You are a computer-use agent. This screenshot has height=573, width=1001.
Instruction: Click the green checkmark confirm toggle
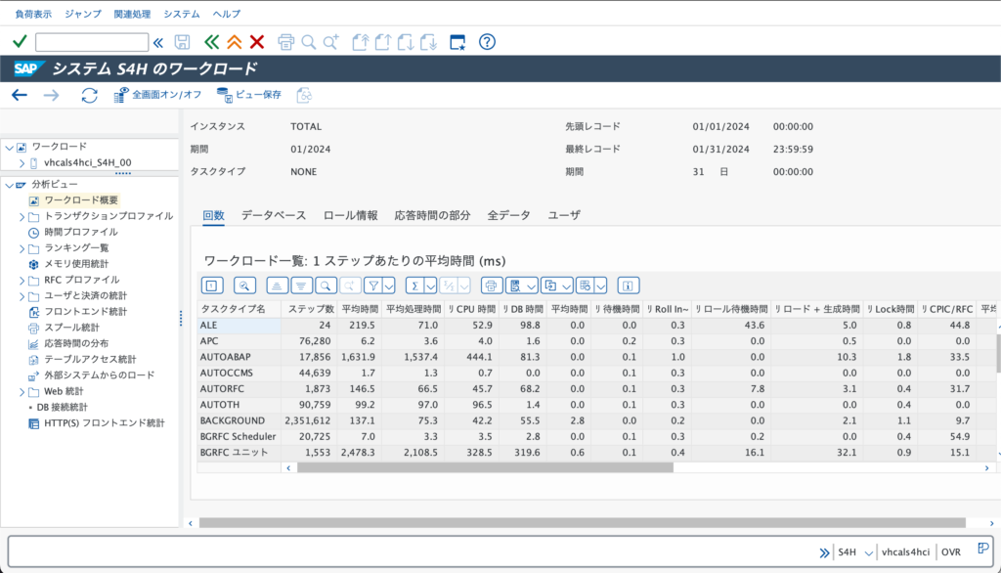pyautogui.click(x=19, y=41)
